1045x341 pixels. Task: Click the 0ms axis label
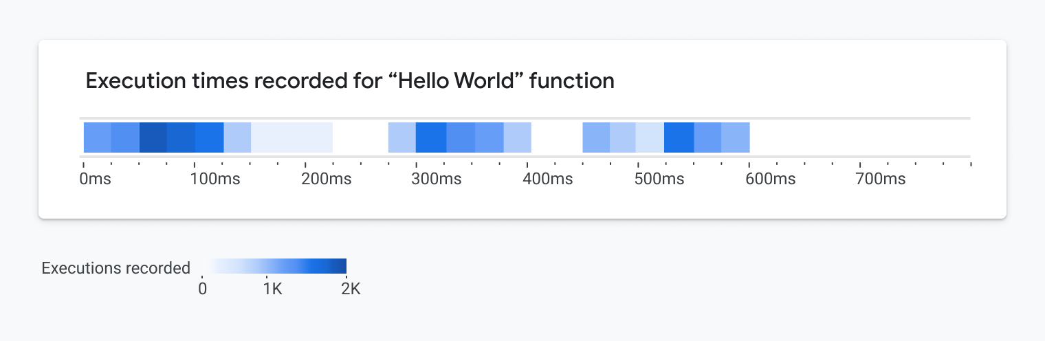[94, 179]
